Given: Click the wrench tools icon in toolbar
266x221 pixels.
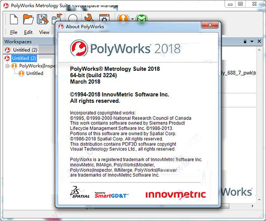Looking at the screenshot, I should [89, 18].
